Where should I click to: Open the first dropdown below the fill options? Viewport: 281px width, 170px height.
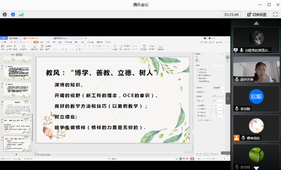click(x=218, y=88)
